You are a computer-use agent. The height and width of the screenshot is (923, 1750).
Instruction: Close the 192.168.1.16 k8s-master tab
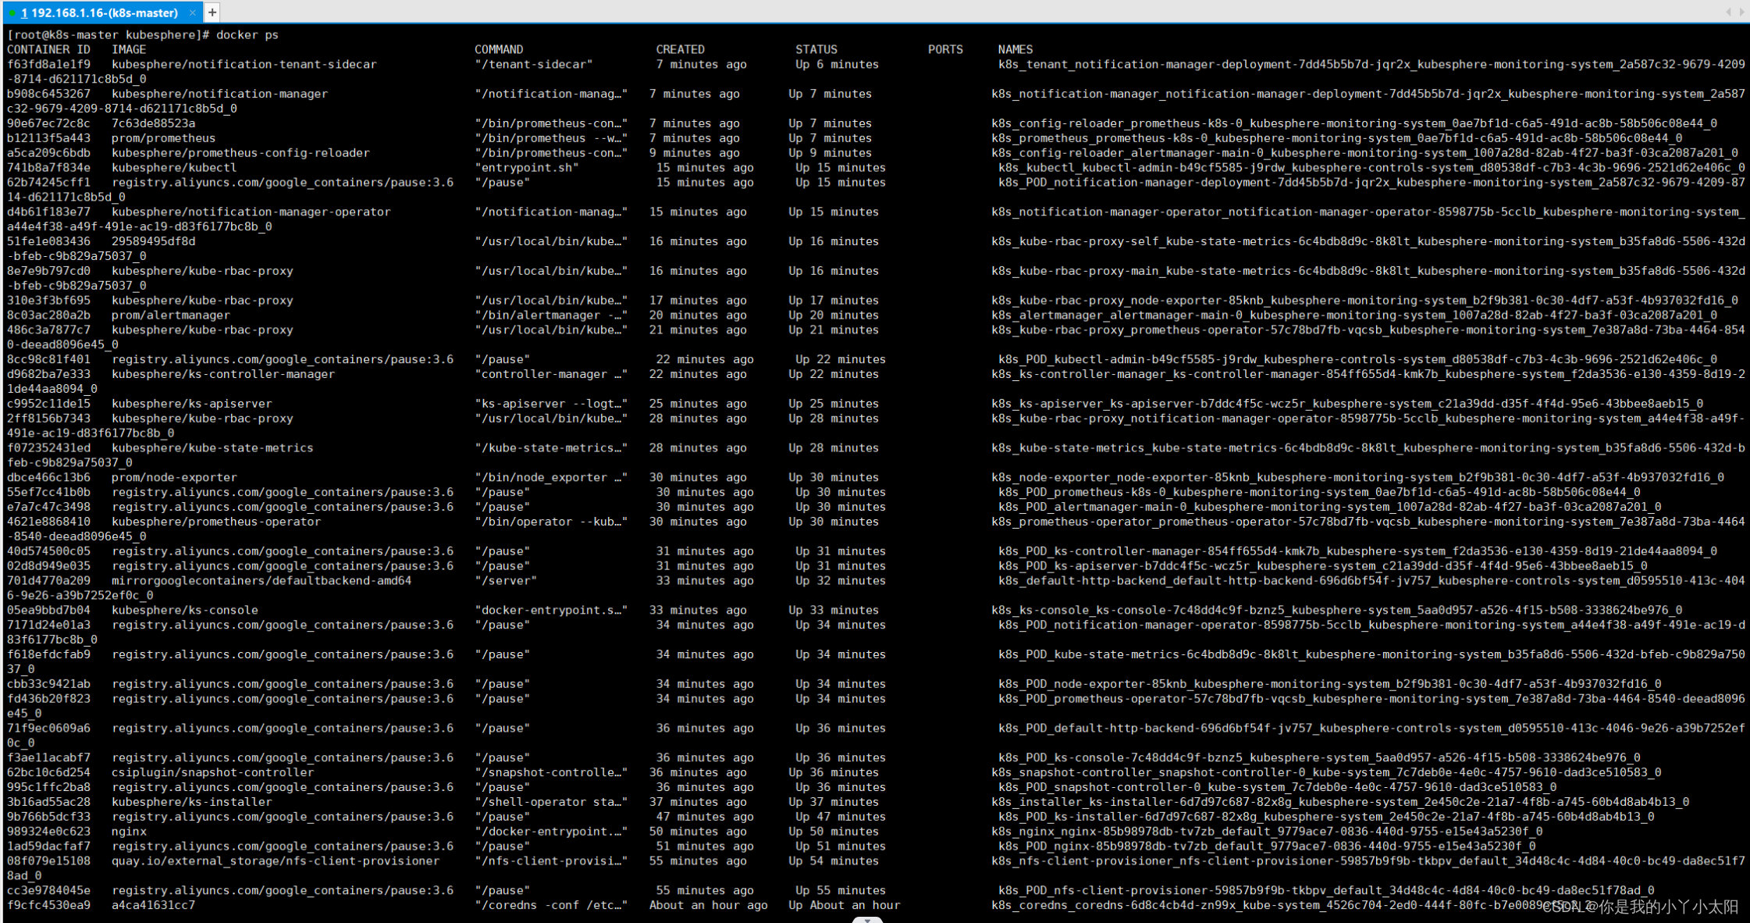point(193,12)
